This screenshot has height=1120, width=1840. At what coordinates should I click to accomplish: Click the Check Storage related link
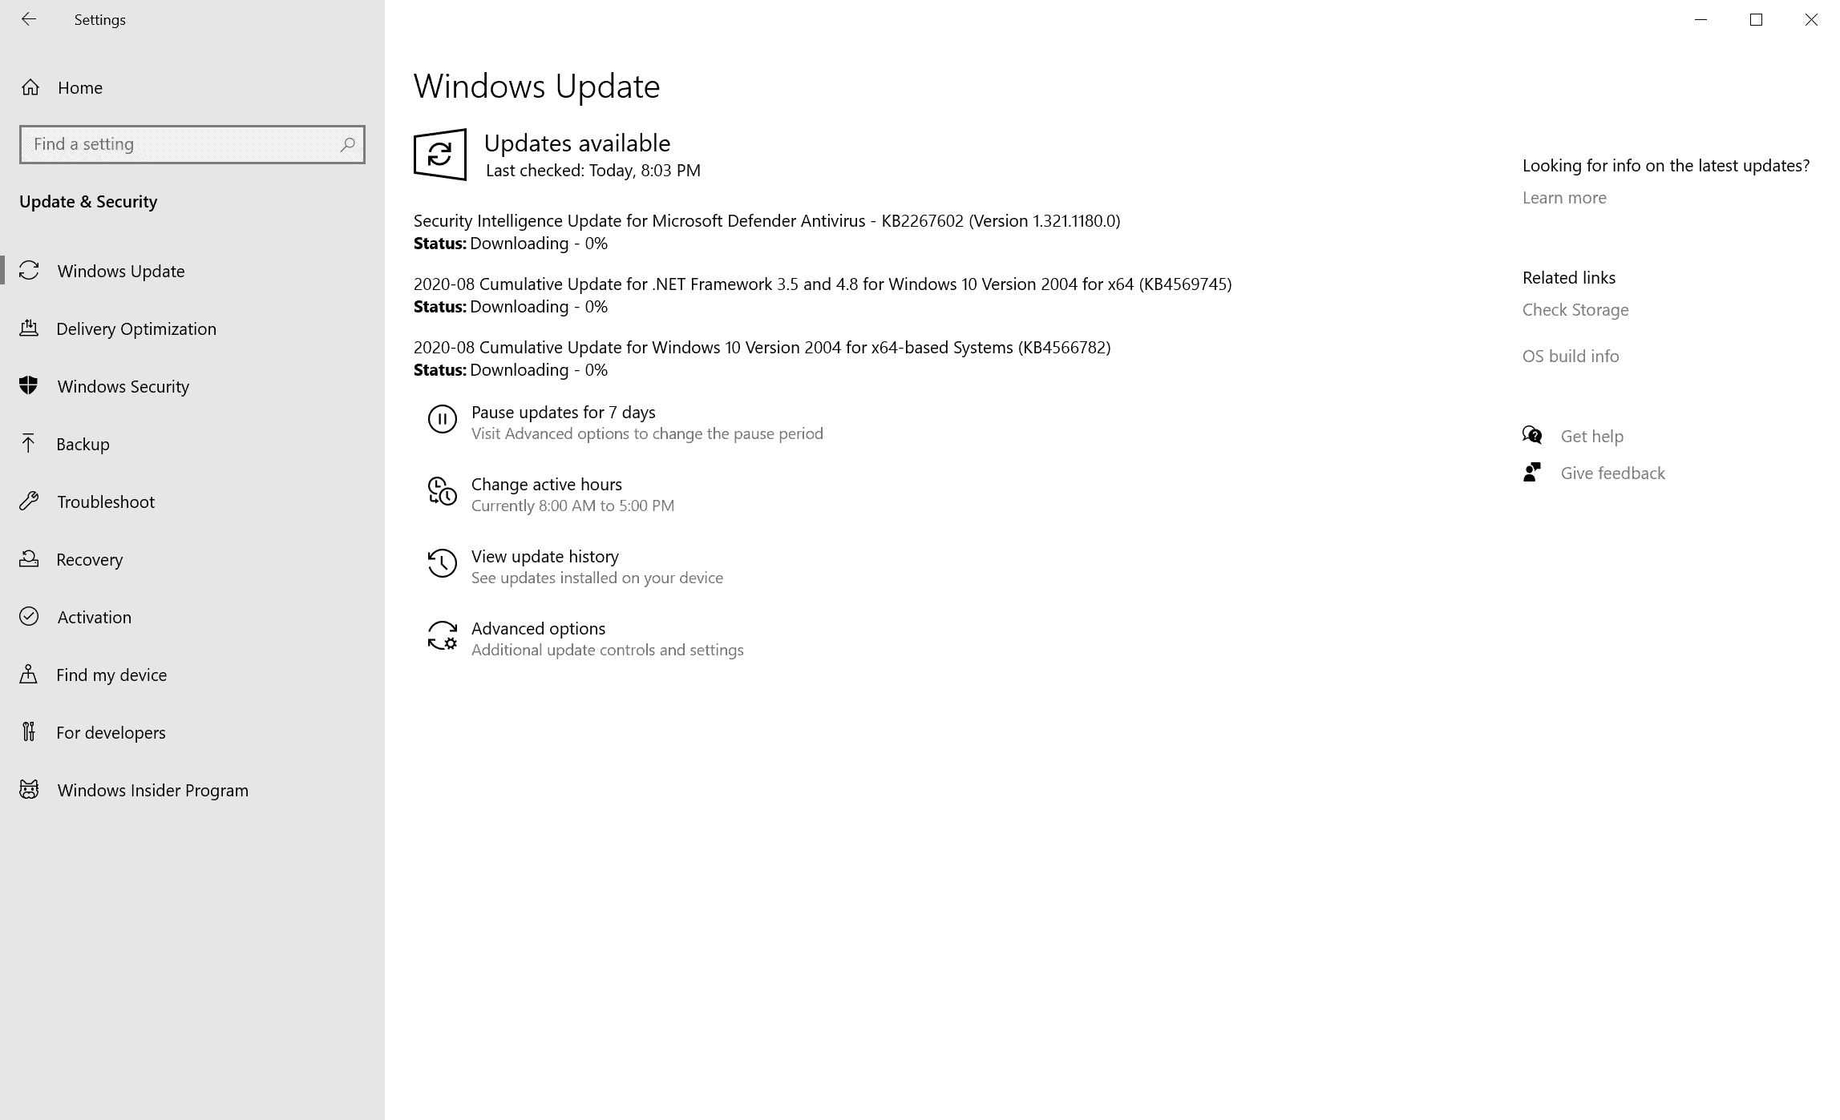tap(1575, 308)
